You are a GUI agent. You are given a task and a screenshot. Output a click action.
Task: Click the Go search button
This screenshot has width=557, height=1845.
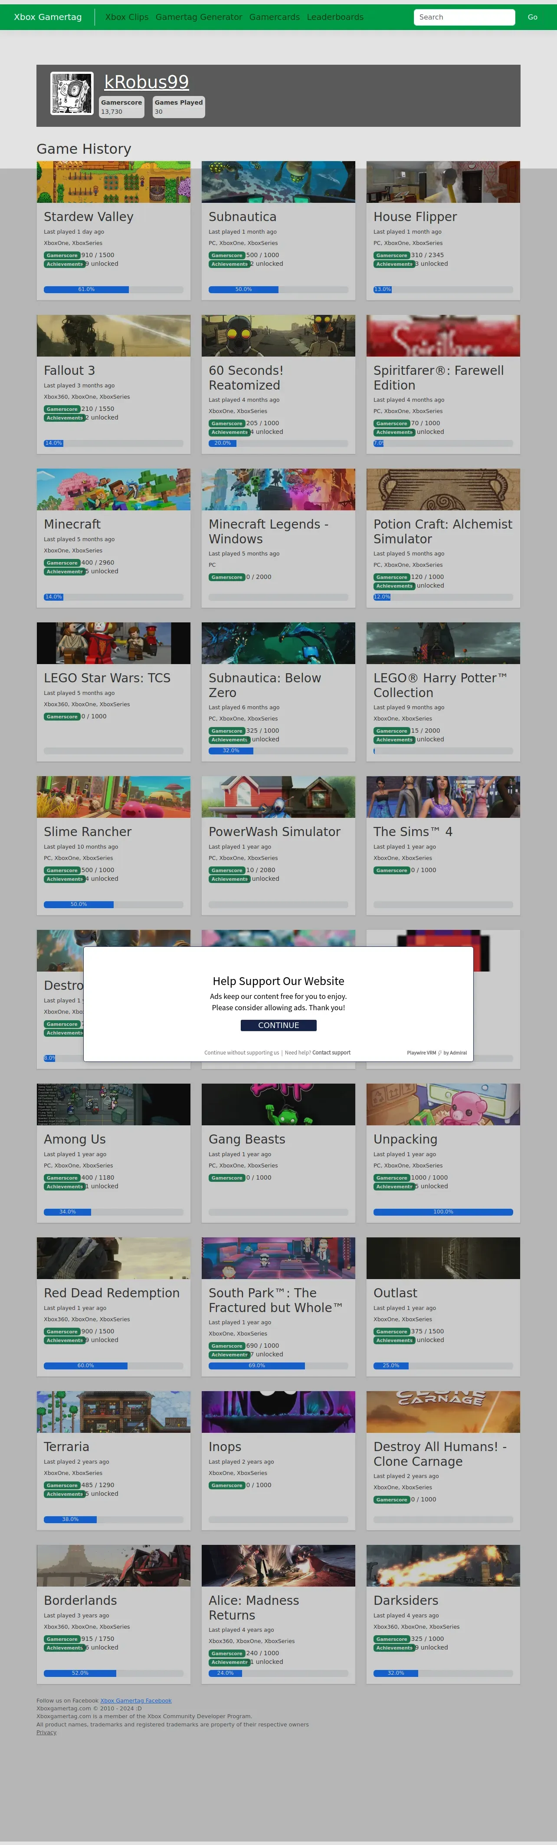(532, 17)
